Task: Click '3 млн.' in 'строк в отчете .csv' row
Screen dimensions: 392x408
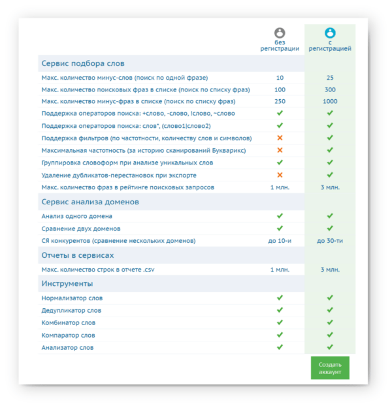Action: click(330, 270)
